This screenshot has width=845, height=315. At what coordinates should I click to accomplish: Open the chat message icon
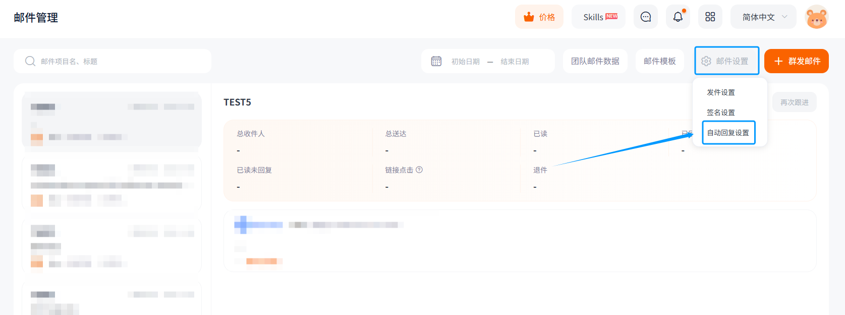pyautogui.click(x=646, y=17)
